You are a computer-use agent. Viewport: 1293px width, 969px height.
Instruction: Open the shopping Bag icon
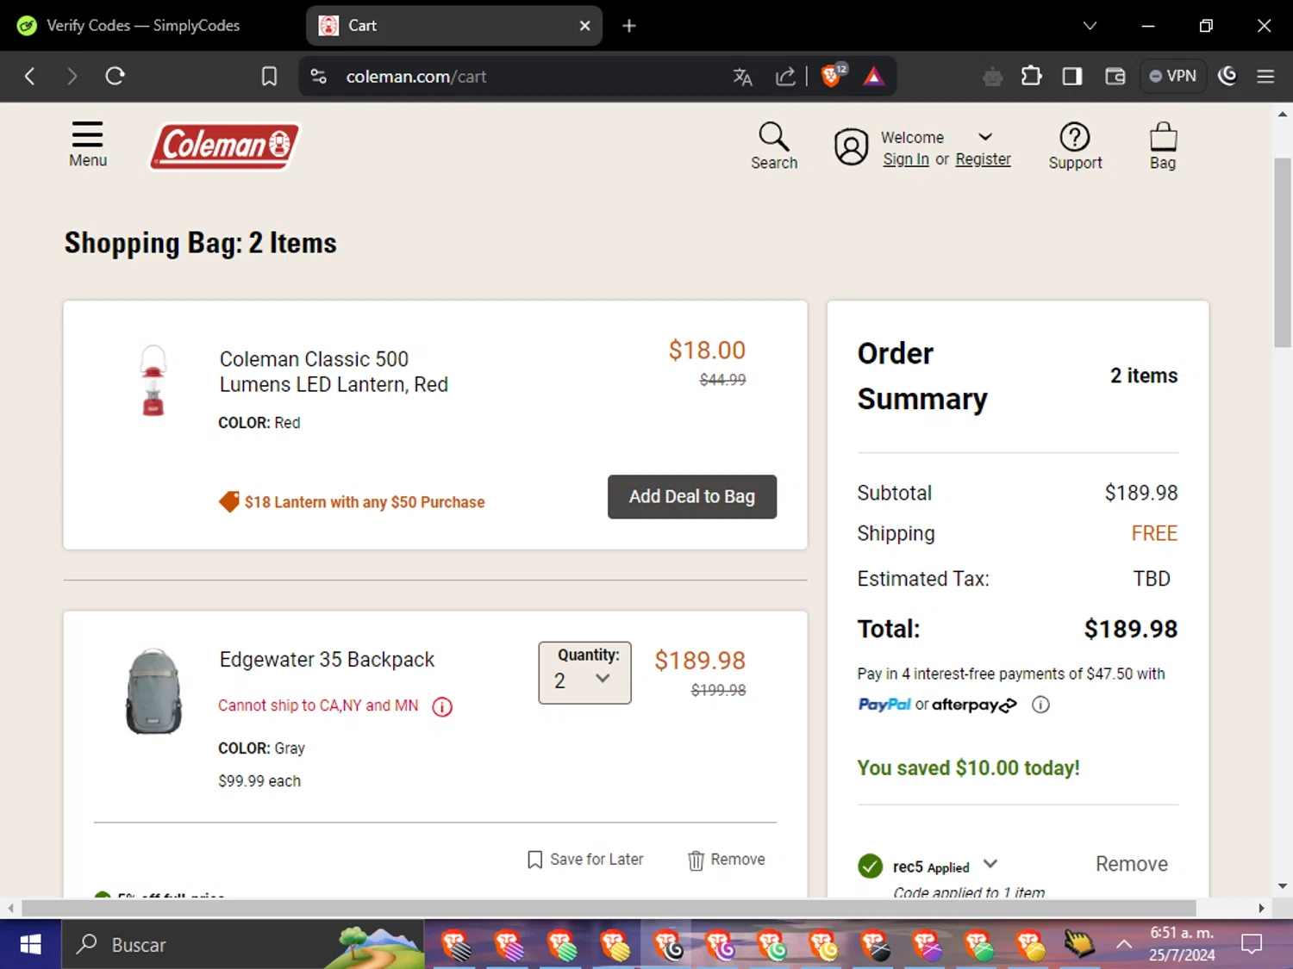pos(1163,146)
